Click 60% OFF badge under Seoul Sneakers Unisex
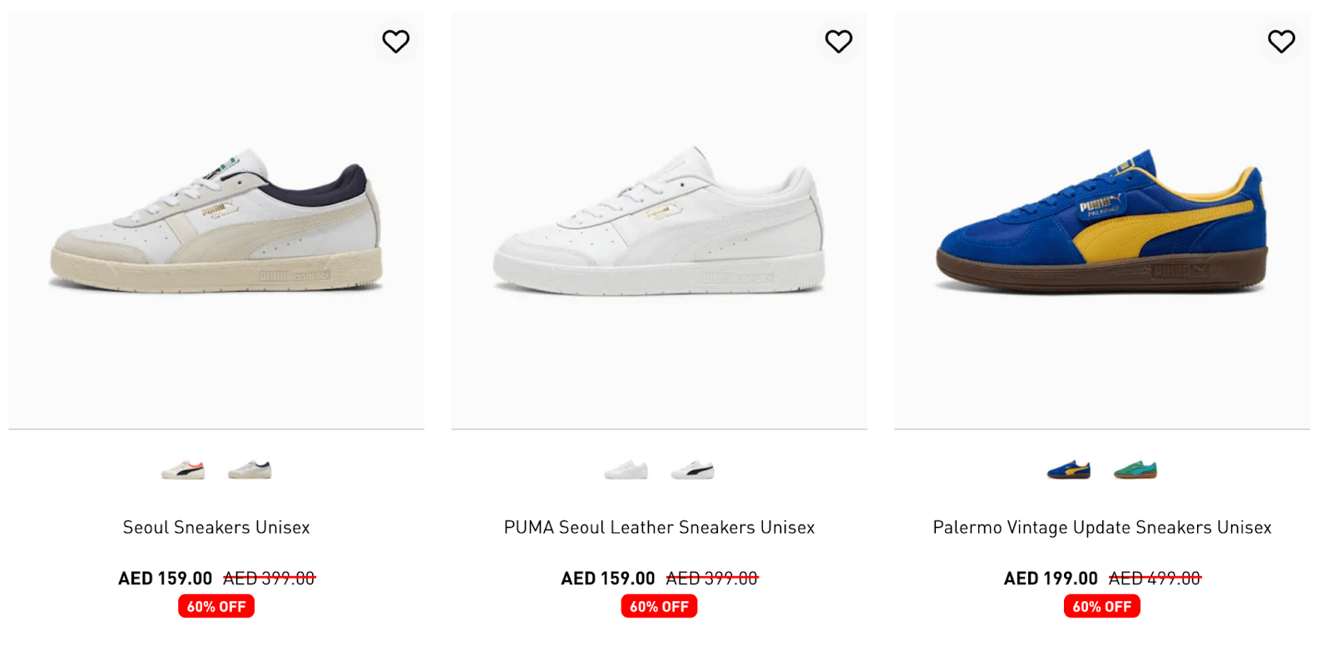This screenshot has height=655, width=1331. [216, 607]
